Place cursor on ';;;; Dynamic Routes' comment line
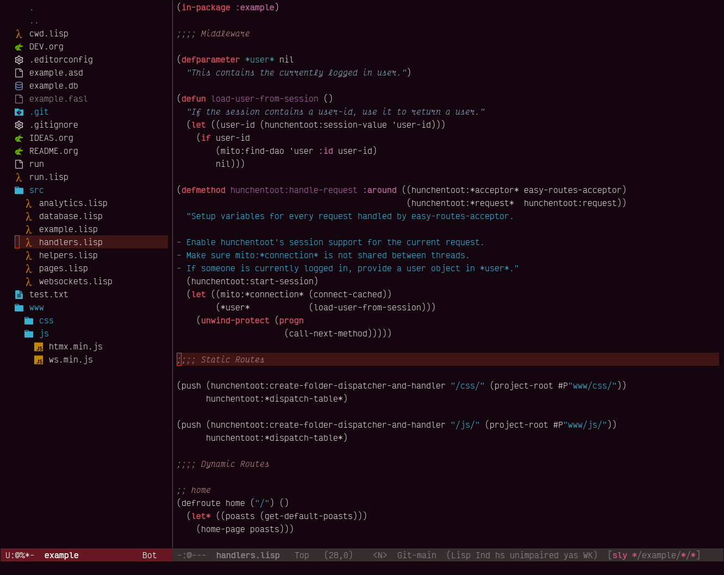 pos(223,464)
